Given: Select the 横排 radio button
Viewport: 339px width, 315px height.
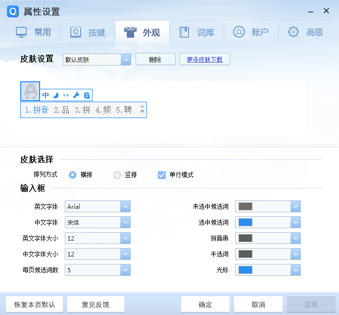Looking at the screenshot, I should (x=73, y=175).
